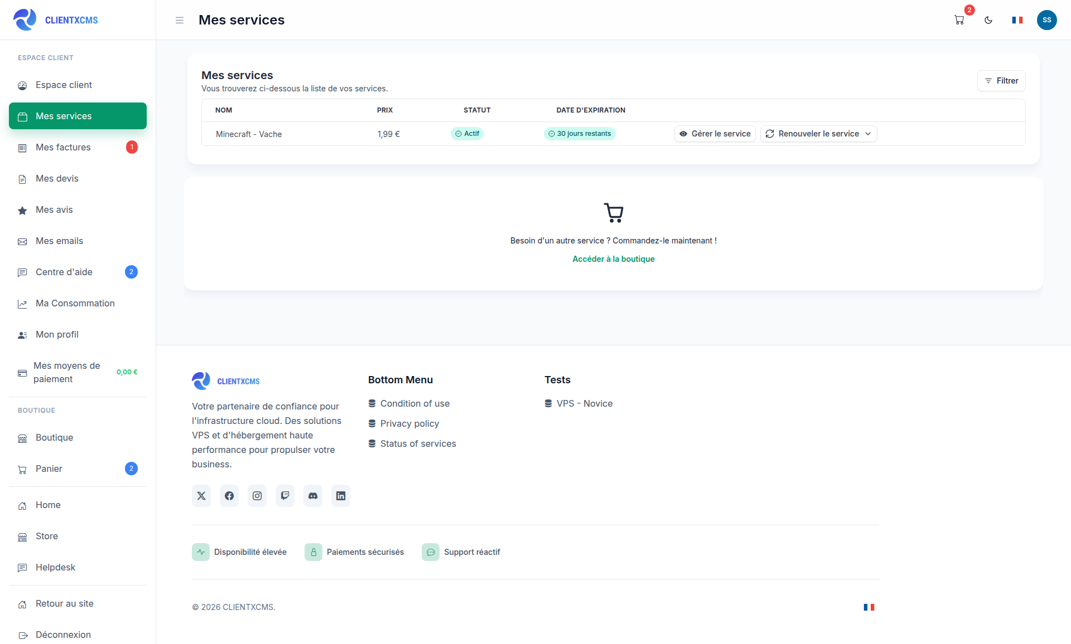
Task: Open Instagram social icon
Action: point(257,496)
